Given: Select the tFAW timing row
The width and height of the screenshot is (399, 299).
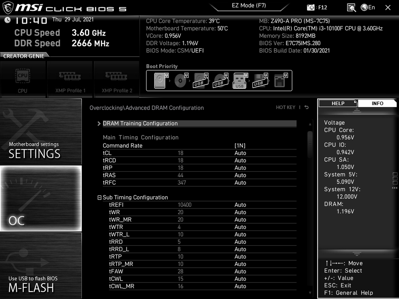Looking at the screenshot, I should click(203, 271).
